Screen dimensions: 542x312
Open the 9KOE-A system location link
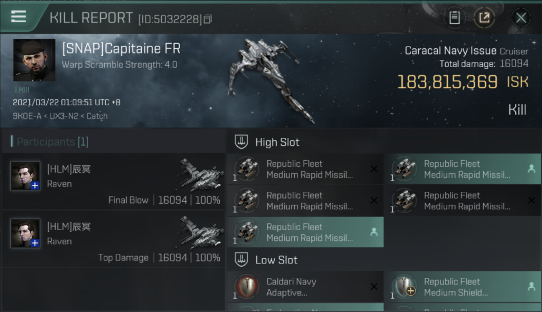26,116
